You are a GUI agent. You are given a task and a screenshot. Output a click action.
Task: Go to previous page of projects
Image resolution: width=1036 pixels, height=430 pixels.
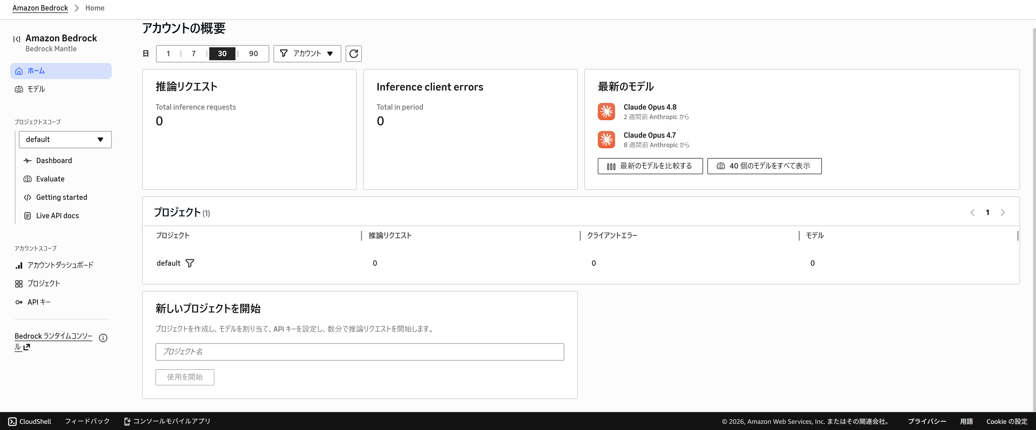972,213
